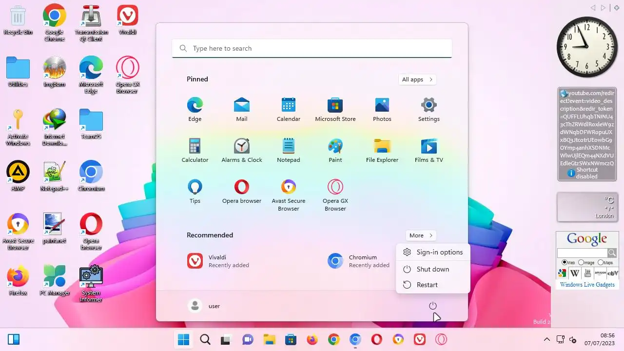The width and height of the screenshot is (624, 351).
Task: Click the Google gadget search field
Action: (582, 253)
